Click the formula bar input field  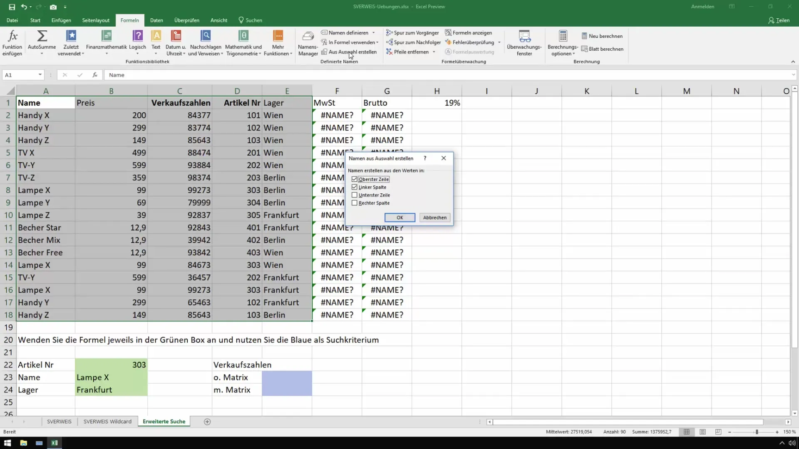point(447,75)
